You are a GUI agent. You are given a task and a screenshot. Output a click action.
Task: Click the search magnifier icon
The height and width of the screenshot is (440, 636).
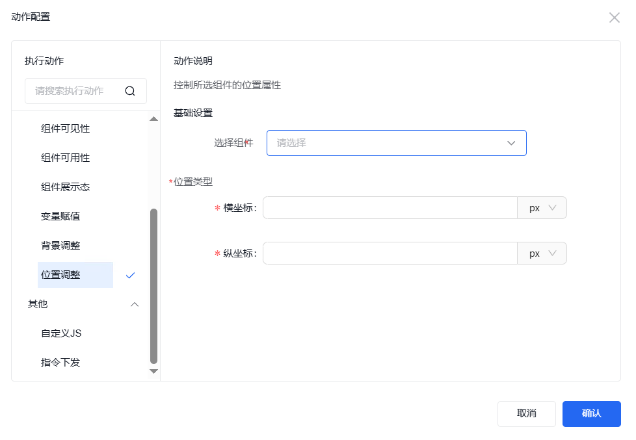[130, 91]
